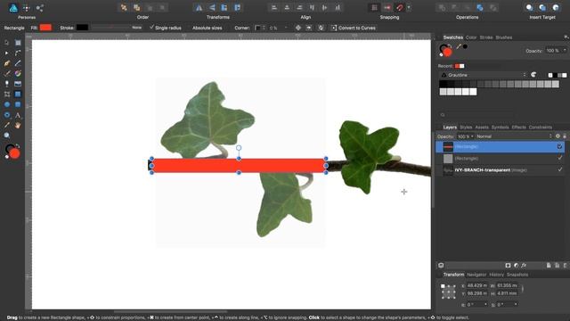
Task: Click the fourth Transforms rotate icon
Action: 238,7
